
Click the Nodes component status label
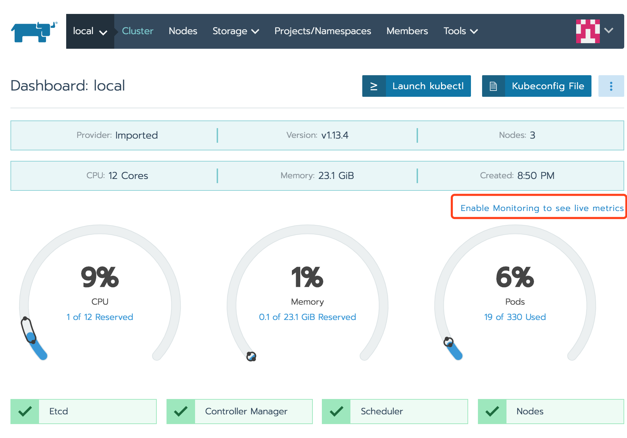pos(530,411)
